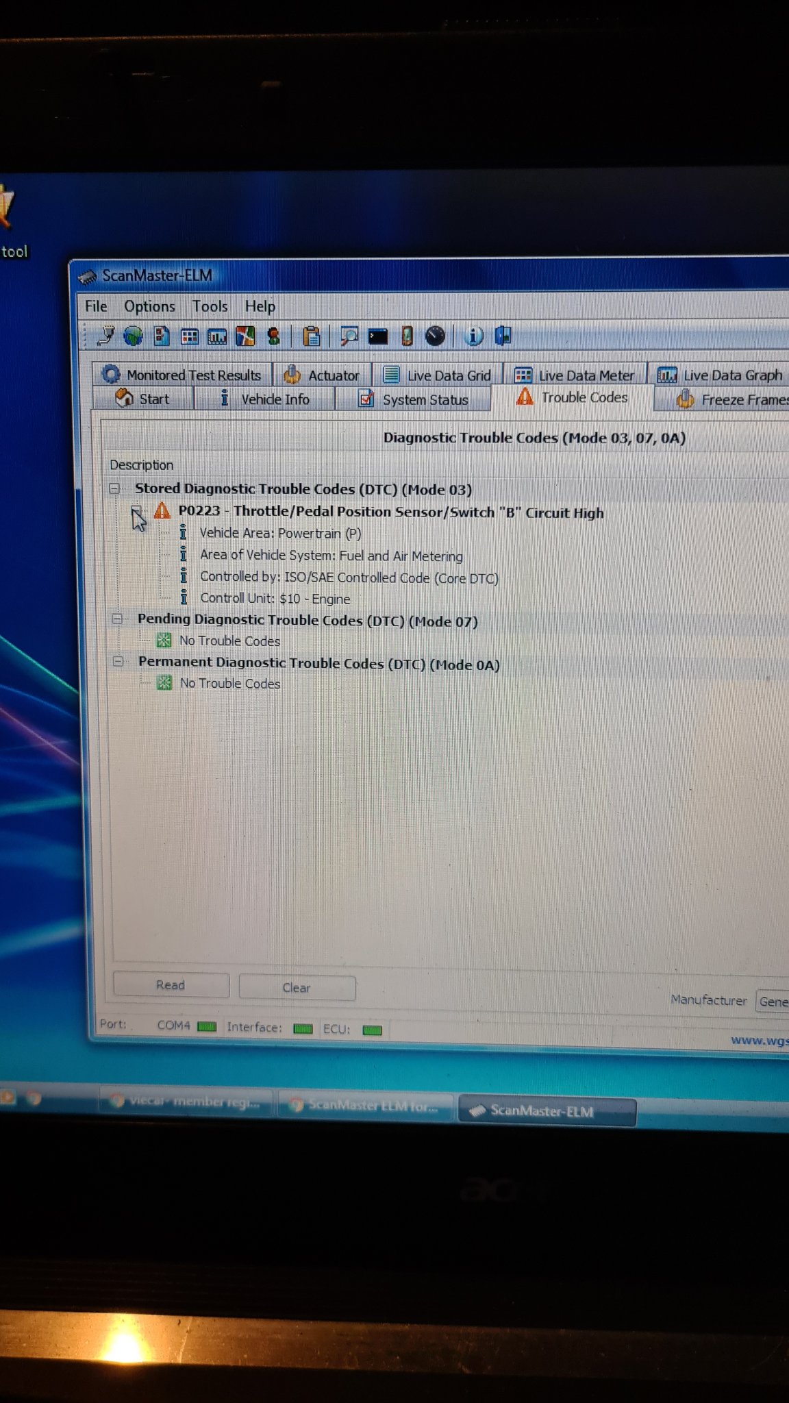Select the Trouble Codes tab
Image resolution: width=789 pixels, height=1403 pixels.
[x=572, y=397]
